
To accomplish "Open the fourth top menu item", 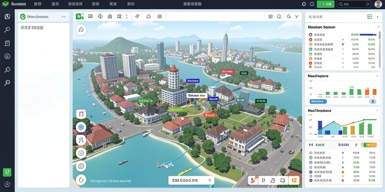I will 95,4.
